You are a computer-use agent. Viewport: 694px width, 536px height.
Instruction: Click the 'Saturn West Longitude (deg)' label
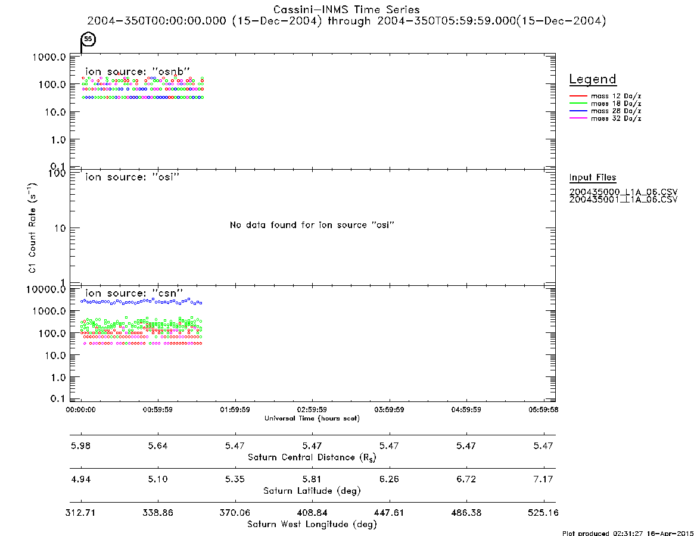[312, 525]
